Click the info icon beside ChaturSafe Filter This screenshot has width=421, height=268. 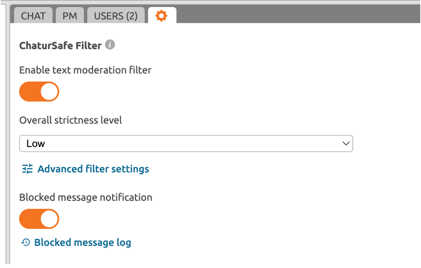pos(109,44)
